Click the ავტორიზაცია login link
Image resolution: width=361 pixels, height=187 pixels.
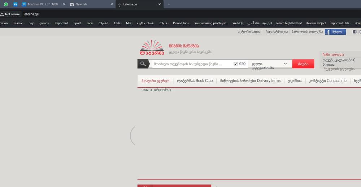(249, 32)
